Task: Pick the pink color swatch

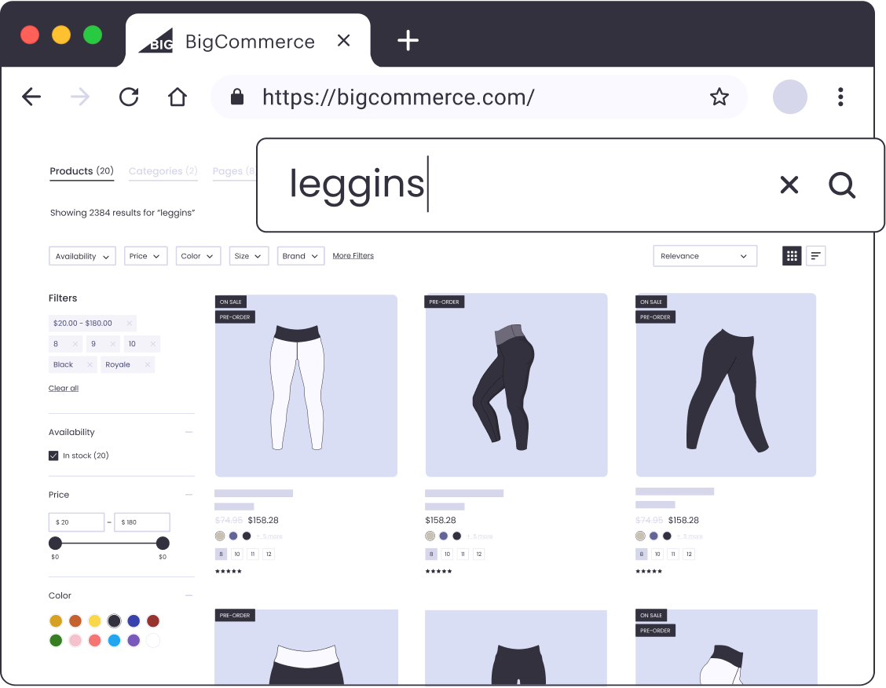Action: tap(75, 641)
